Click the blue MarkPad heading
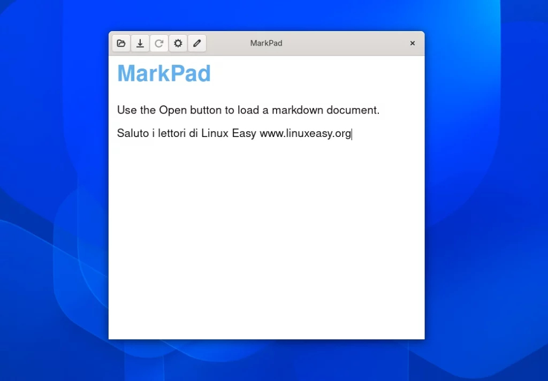 [164, 73]
